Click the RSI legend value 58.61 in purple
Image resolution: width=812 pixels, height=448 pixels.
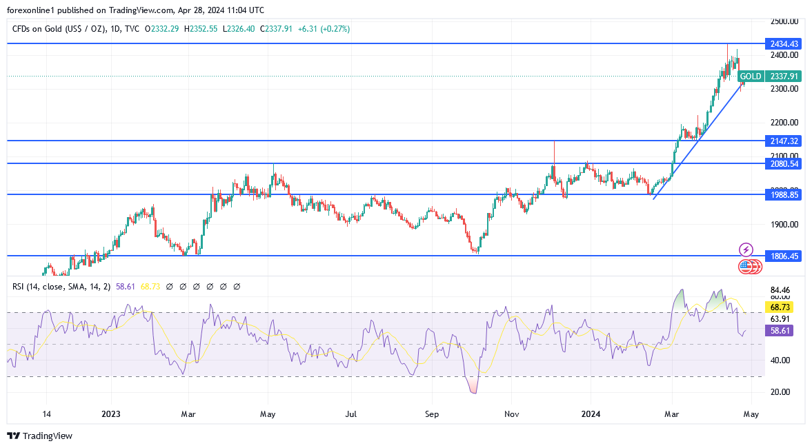[x=126, y=287]
